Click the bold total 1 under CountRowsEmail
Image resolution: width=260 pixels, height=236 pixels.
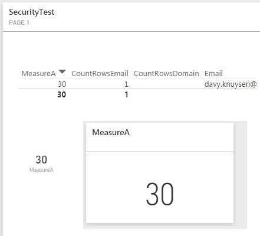pos(126,94)
